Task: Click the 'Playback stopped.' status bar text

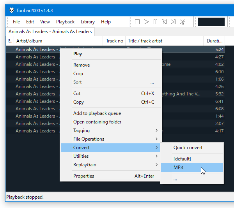Action: [25, 197]
